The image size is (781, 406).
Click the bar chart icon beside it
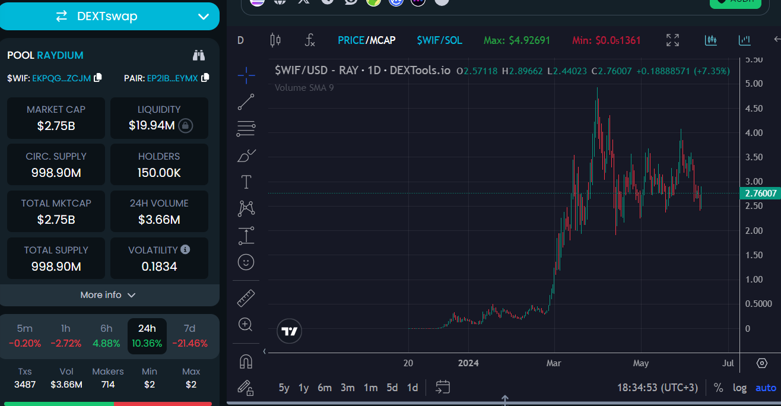[744, 40]
